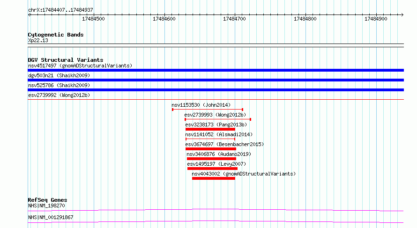The width and height of the screenshot is (417, 228).
Task: Click the blue bar under nsv525786
Action: pos(216,90)
